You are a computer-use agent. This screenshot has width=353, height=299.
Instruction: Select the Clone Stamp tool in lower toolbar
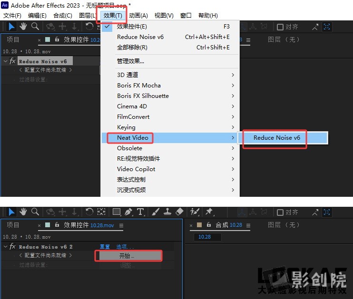(167, 212)
